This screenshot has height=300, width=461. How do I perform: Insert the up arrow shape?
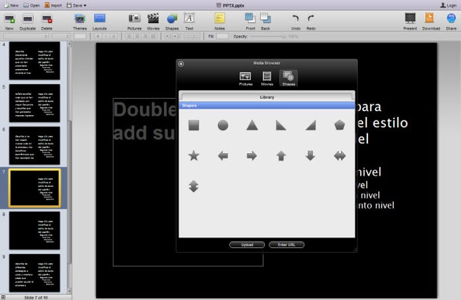tap(281, 156)
